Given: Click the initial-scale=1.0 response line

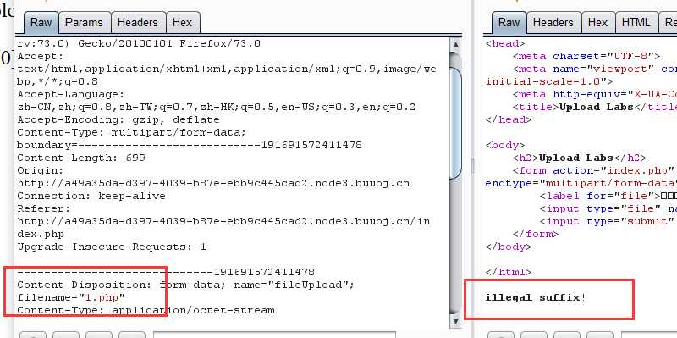Looking at the screenshot, I should (x=549, y=81).
